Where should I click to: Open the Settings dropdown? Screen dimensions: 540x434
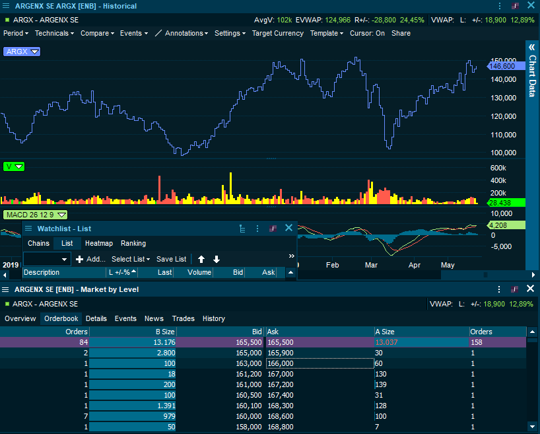pos(230,33)
